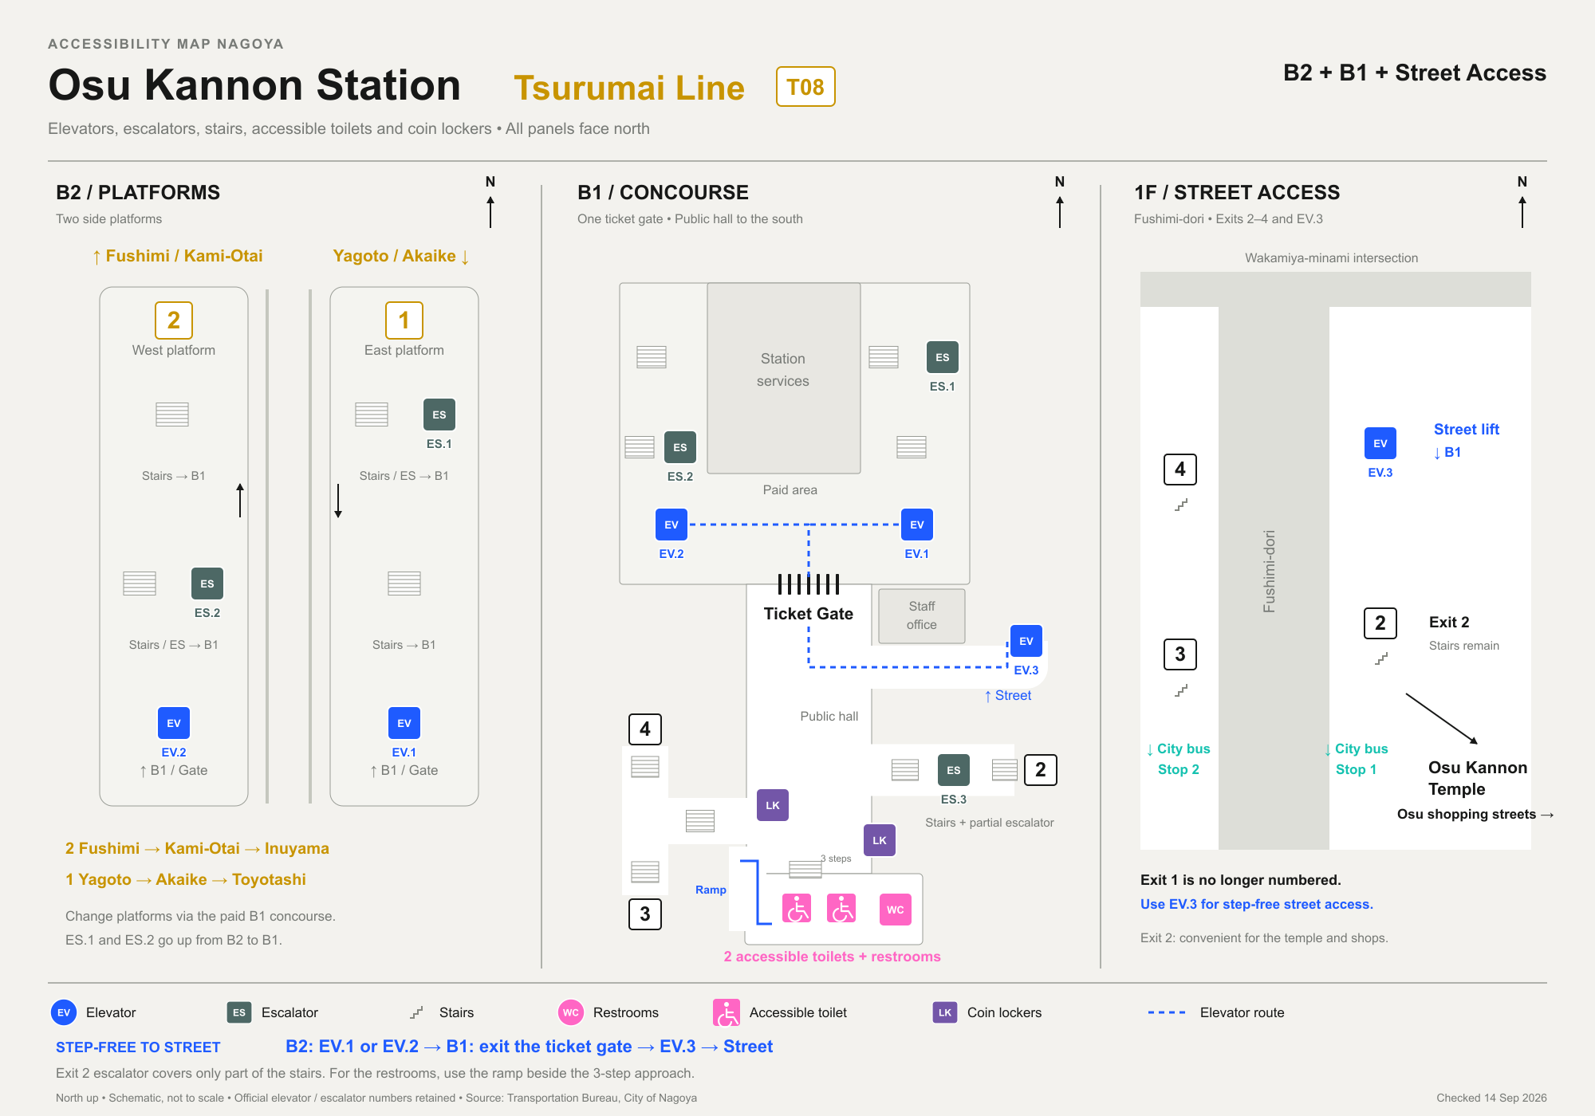Select the coin locker icon beside Public hall stairs

[773, 805]
